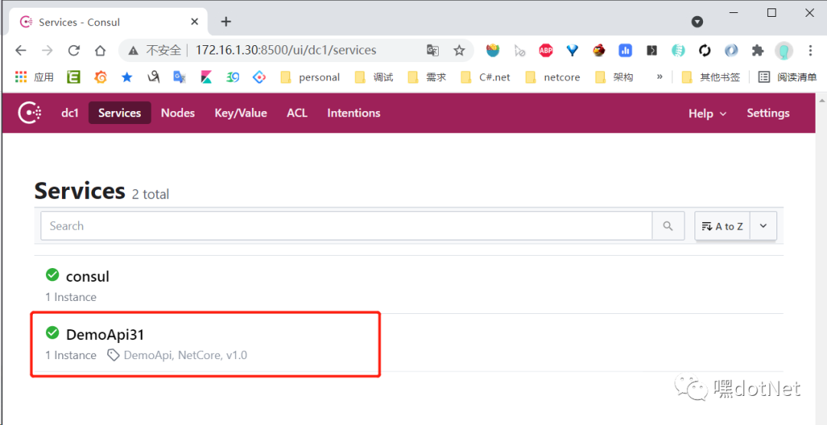Open the apps bookmark shortcut

pos(34,77)
